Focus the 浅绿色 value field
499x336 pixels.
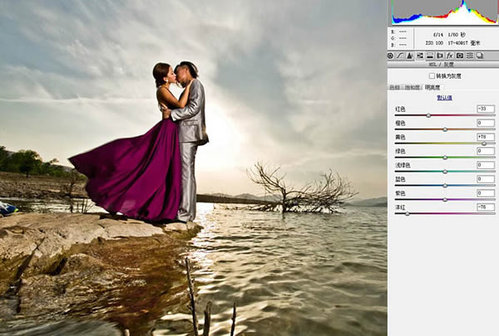point(486,165)
